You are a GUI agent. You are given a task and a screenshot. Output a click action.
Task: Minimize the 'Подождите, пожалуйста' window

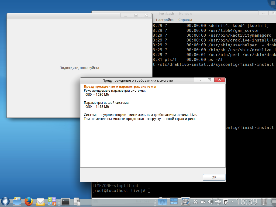coord(126,15)
